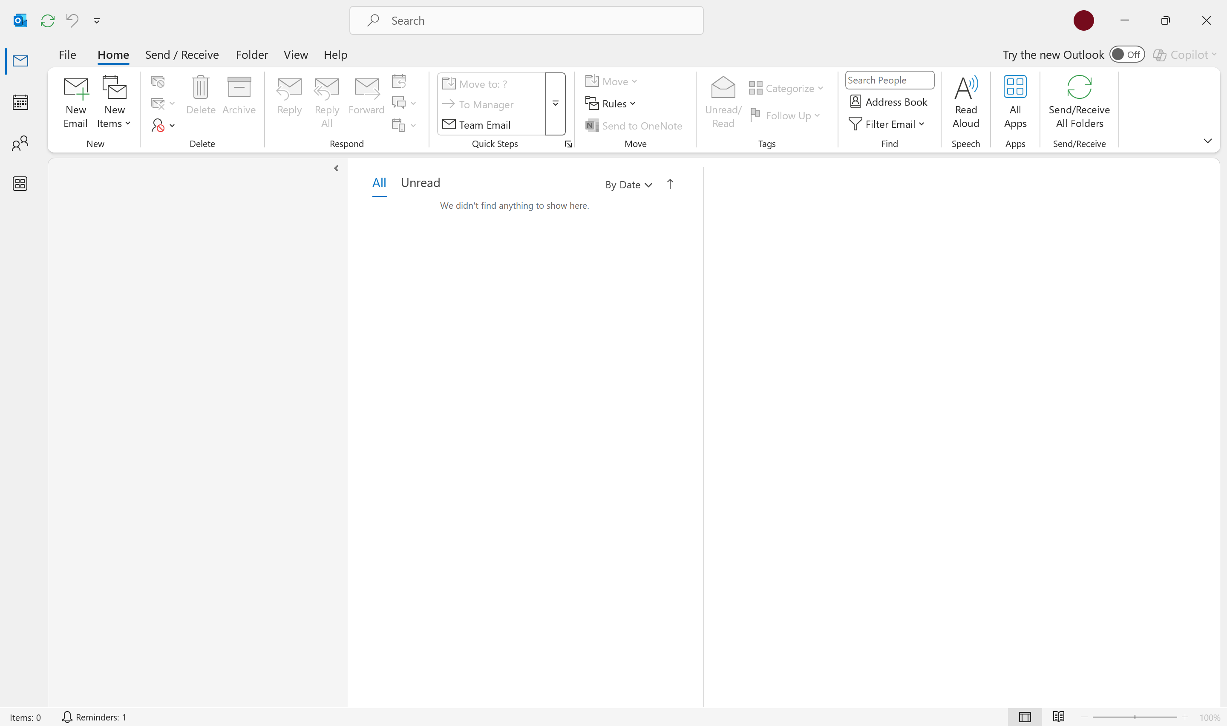The height and width of the screenshot is (726, 1227).
Task: Open the File menu
Action: click(67, 54)
